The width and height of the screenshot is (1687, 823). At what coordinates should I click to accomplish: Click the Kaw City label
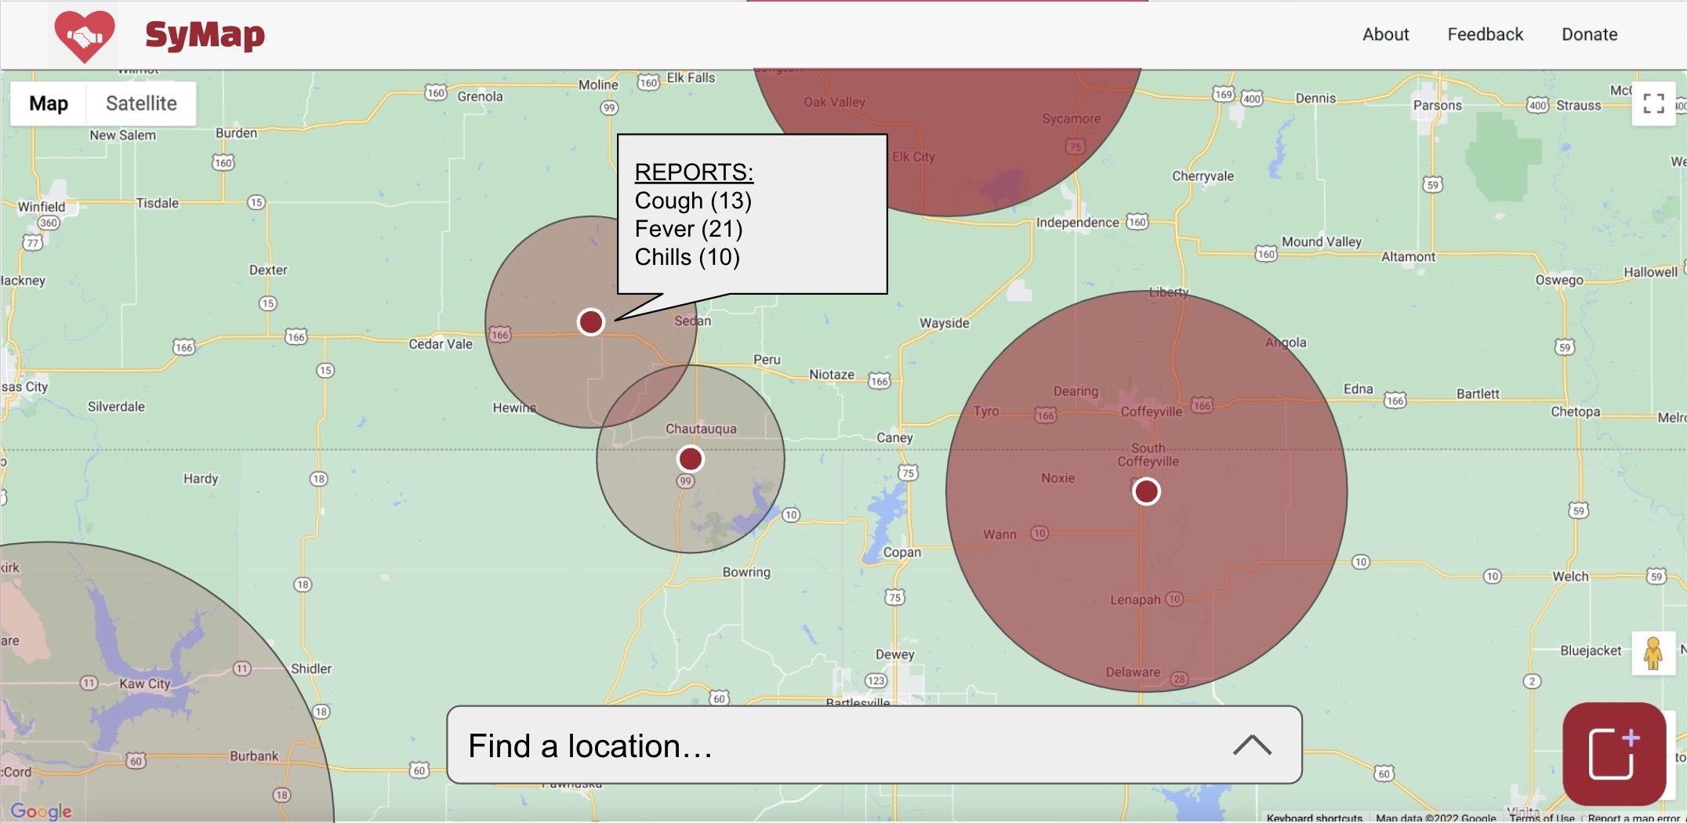point(144,683)
